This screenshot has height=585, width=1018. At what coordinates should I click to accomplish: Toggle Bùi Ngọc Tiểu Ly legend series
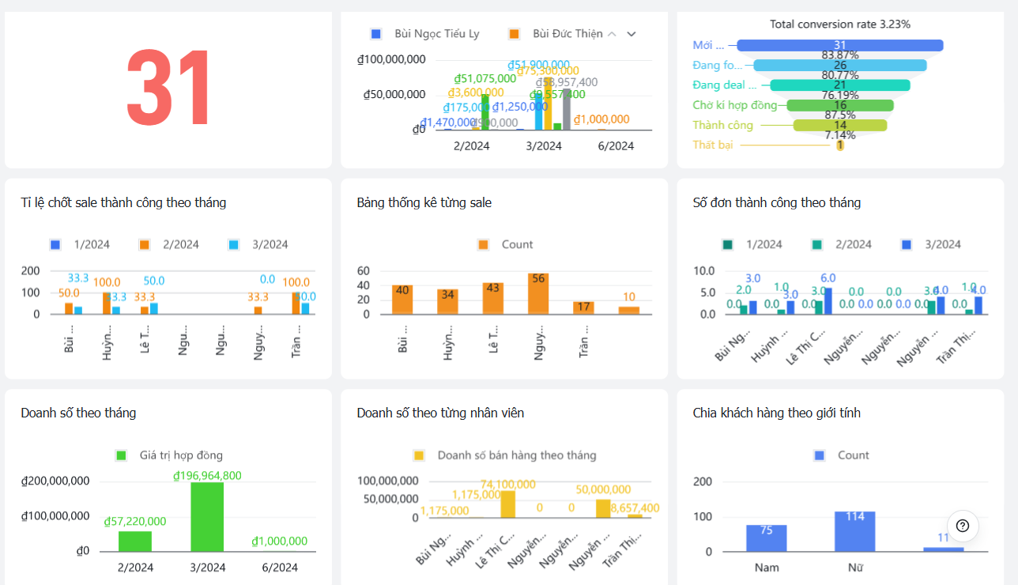click(x=425, y=34)
